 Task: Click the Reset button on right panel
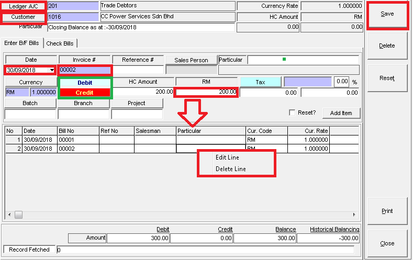(x=387, y=78)
